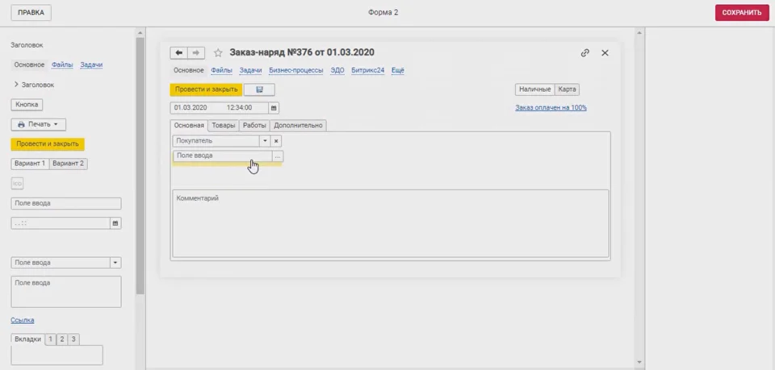Click canvas scrollbar down arrow
This screenshot has width=775, height=370.
(639, 363)
